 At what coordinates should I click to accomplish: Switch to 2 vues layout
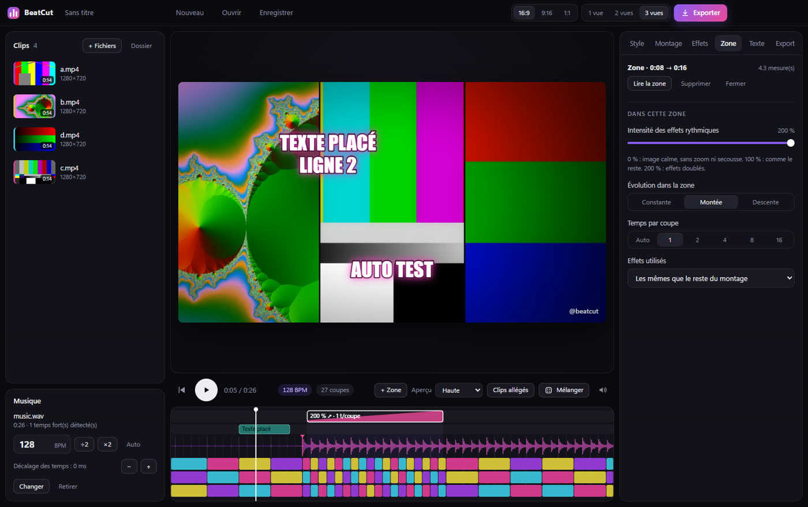[624, 13]
